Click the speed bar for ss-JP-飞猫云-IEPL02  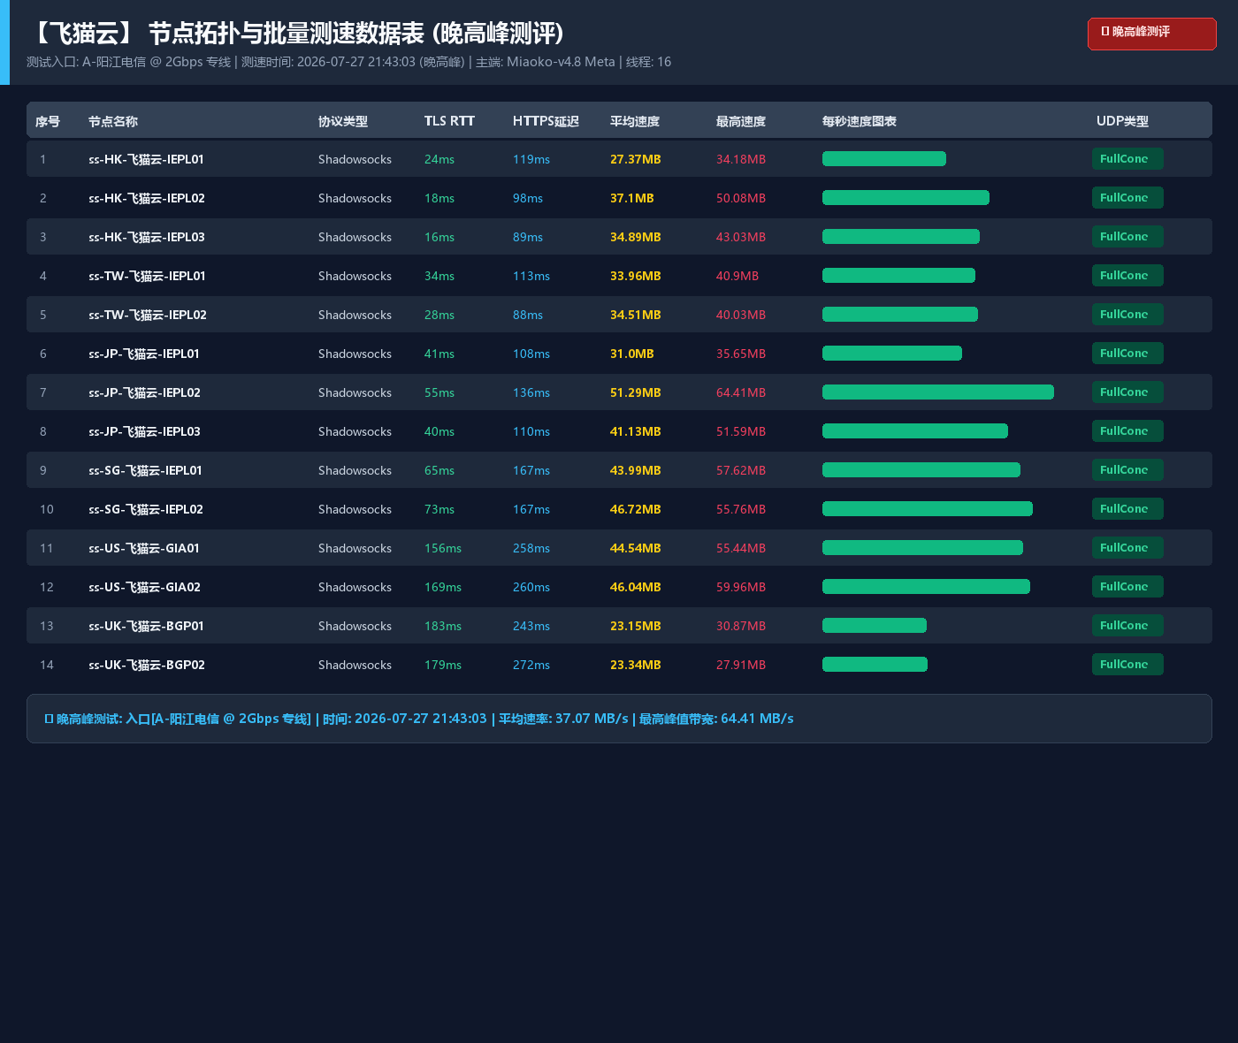point(938,392)
